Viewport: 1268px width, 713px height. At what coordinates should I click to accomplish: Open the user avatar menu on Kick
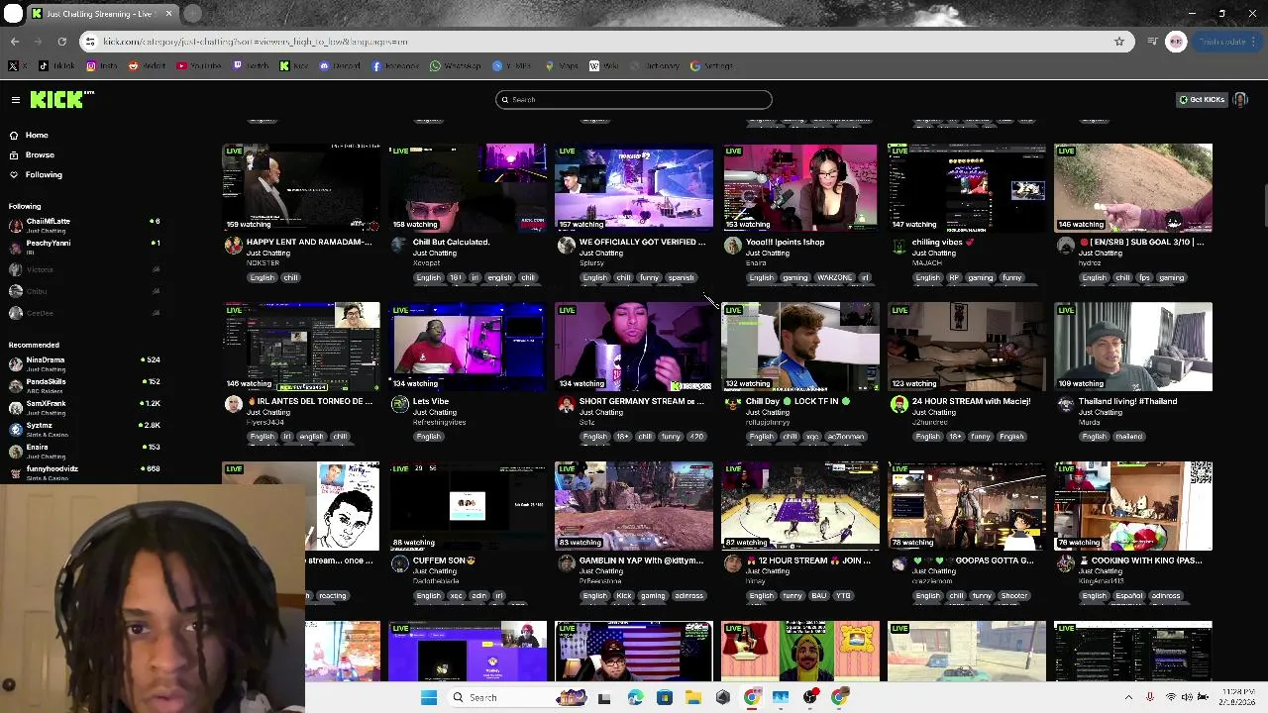pyautogui.click(x=1240, y=99)
